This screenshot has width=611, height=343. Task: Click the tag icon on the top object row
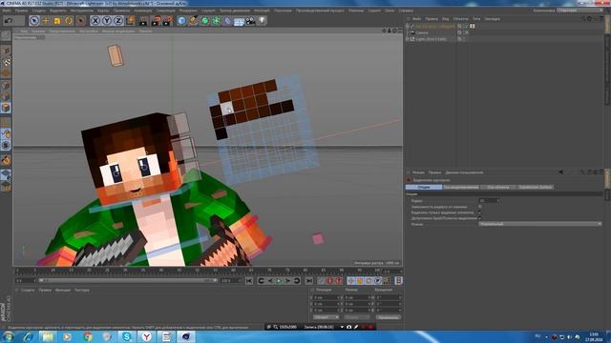click(x=473, y=26)
